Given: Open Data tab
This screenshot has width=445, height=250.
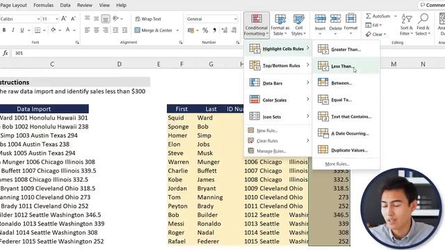Looking at the screenshot, I should (x=65, y=5).
